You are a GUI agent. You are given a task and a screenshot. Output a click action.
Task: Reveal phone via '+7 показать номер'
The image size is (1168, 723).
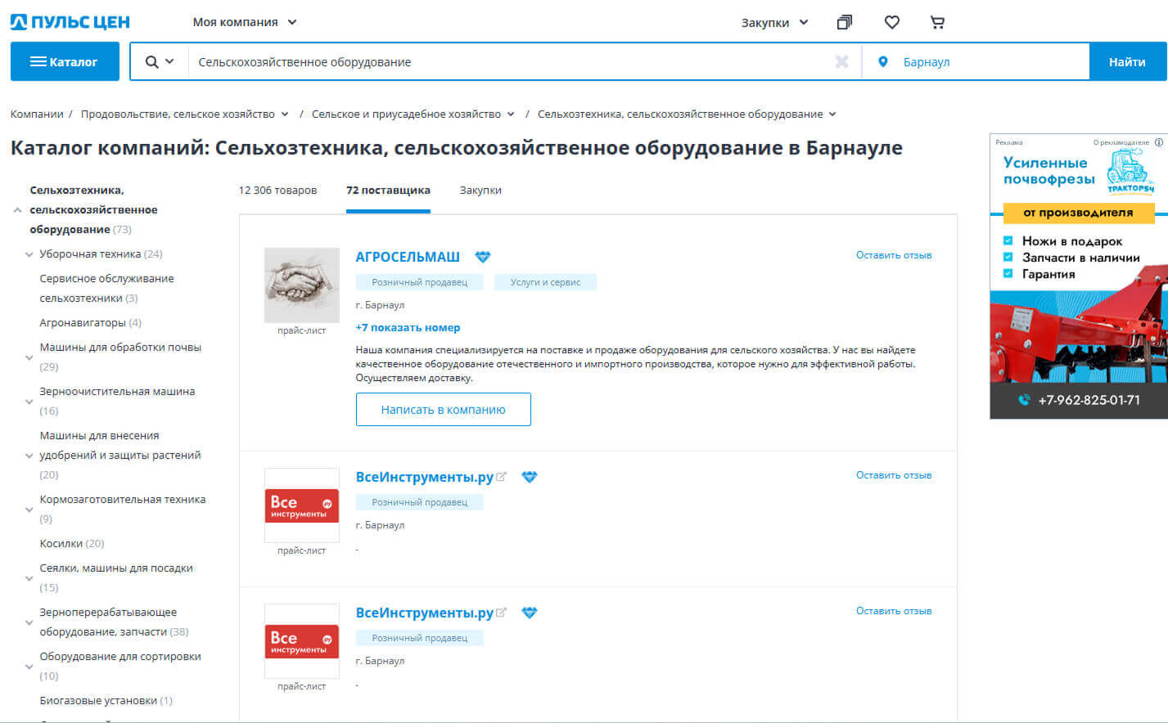[x=408, y=327]
